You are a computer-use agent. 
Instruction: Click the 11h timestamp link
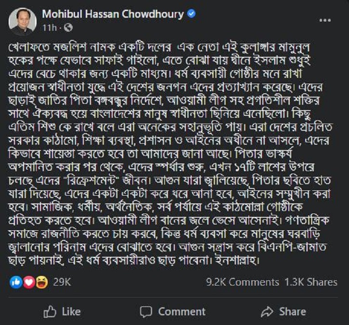pos(49,27)
